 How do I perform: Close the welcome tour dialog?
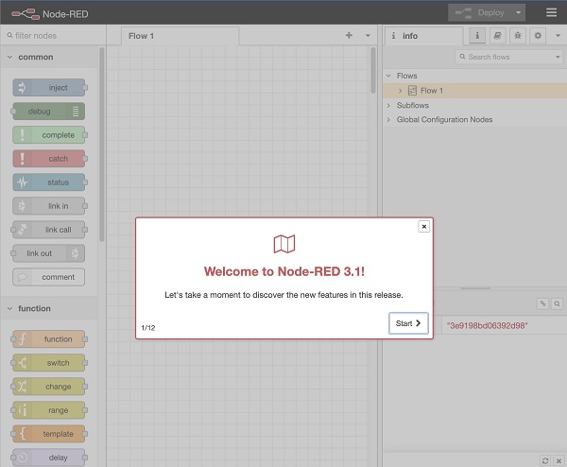pyautogui.click(x=423, y=227)
